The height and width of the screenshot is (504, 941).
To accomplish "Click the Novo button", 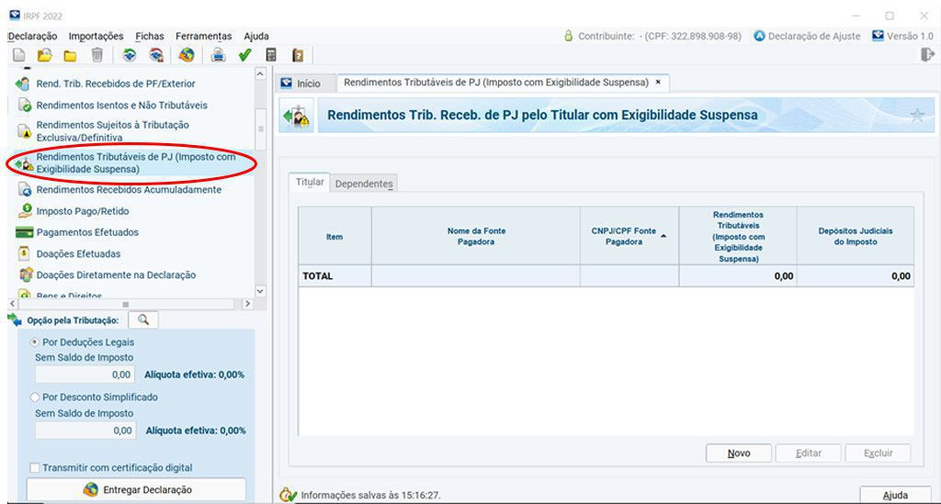I will pyautogui.click(x=739, y=454).
